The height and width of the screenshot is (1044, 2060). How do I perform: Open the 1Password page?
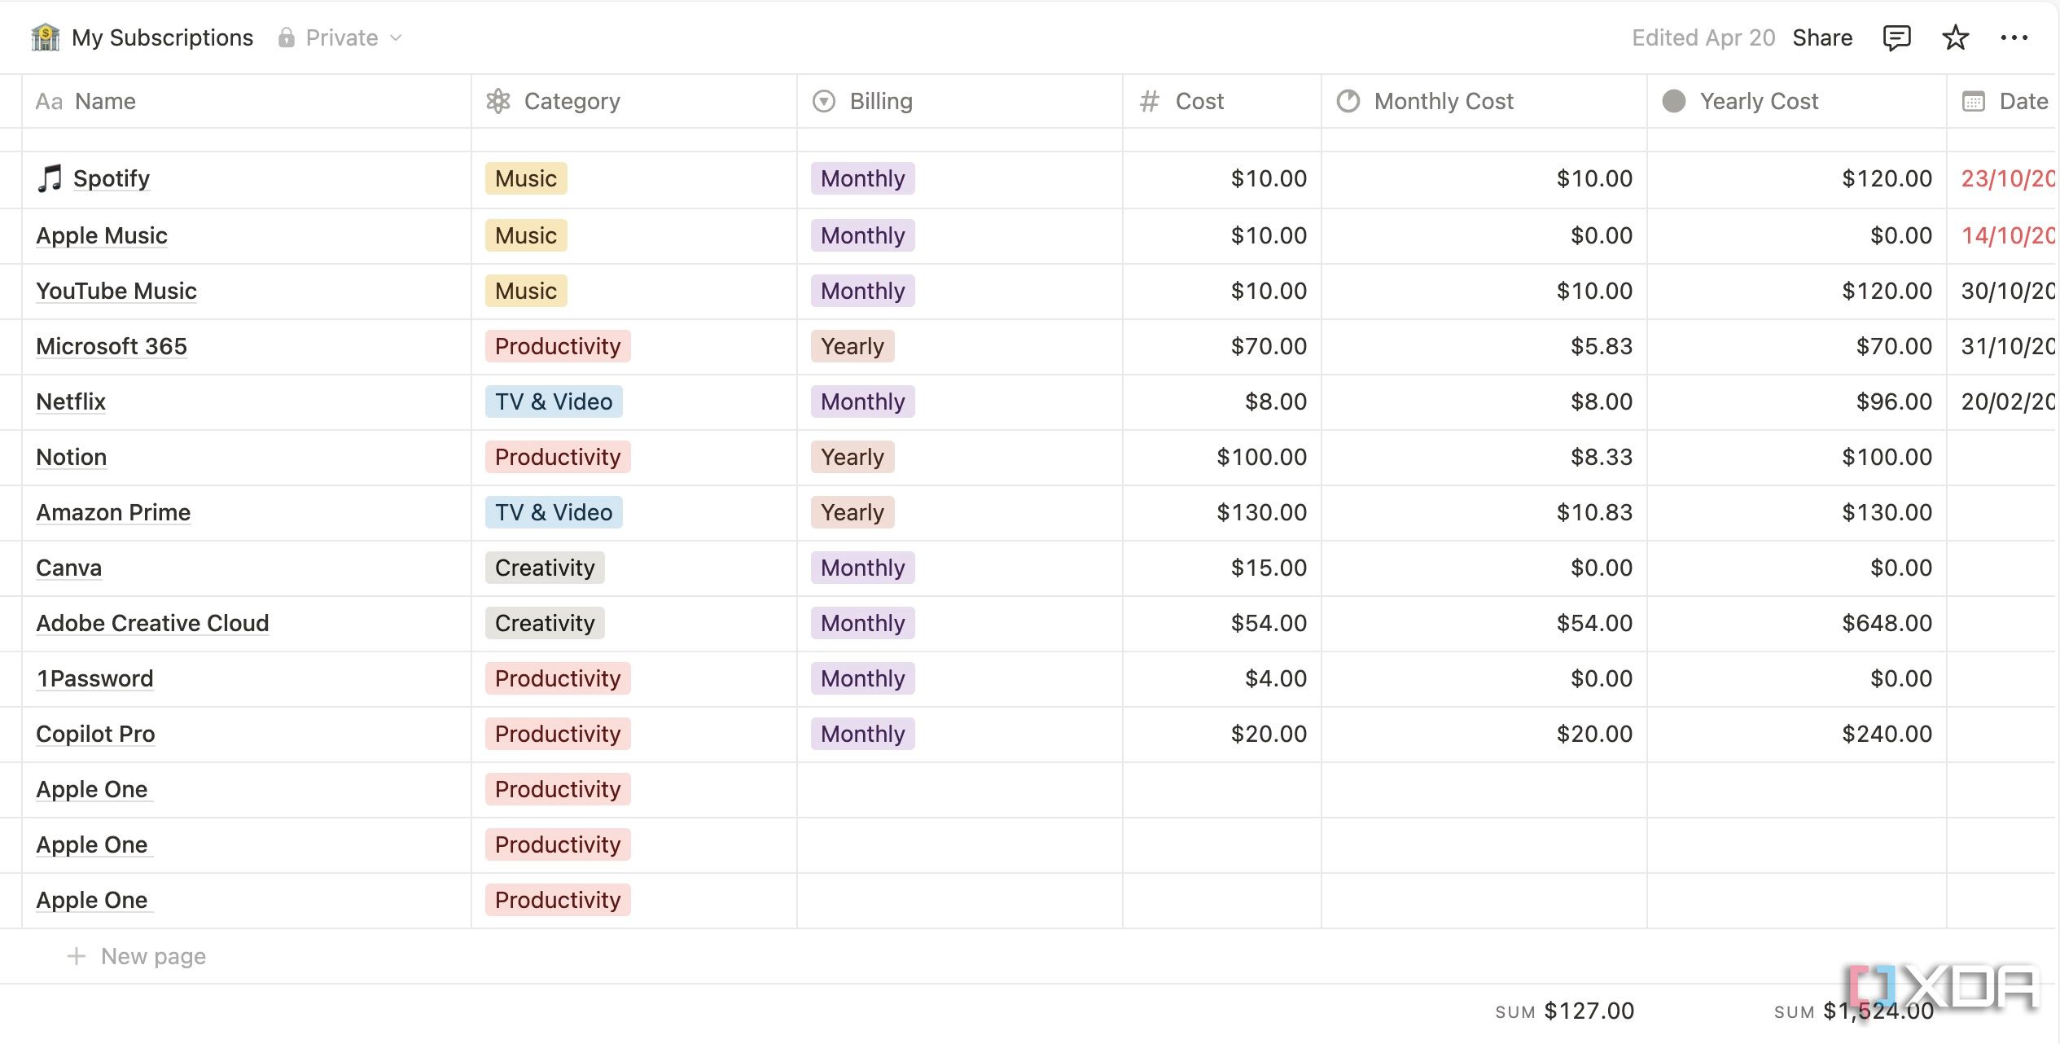pyautogui.click(x=94, y=678)
